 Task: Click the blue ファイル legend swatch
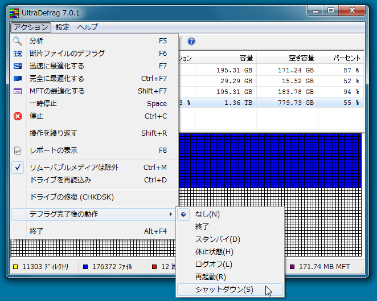pos(85,267)
